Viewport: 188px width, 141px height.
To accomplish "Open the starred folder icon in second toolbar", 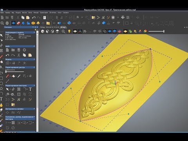I will 48,23.
